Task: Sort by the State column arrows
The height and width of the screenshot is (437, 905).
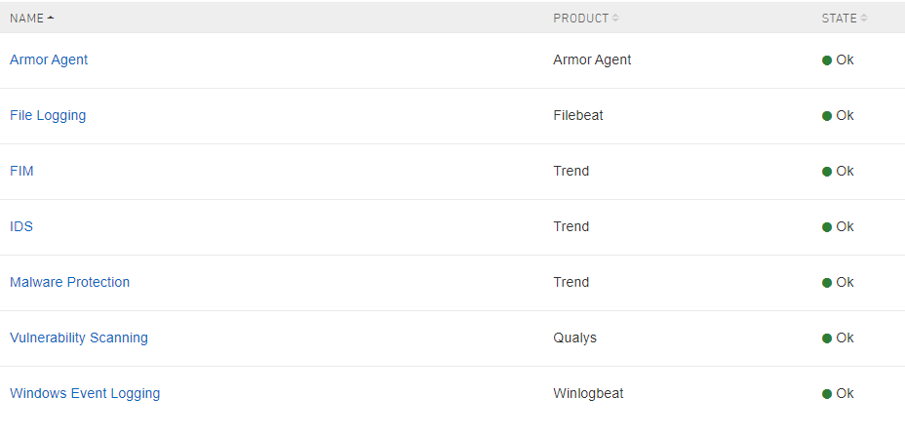Action: tap(864, 19)
